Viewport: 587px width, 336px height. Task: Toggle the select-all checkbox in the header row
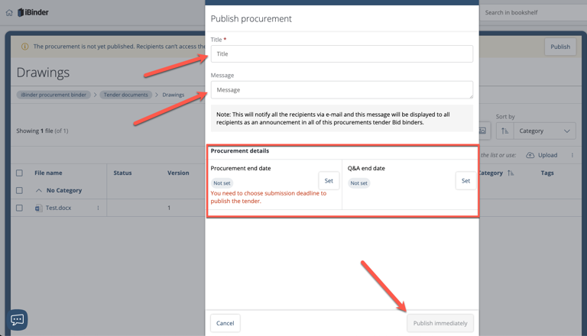tap(20, 173)
